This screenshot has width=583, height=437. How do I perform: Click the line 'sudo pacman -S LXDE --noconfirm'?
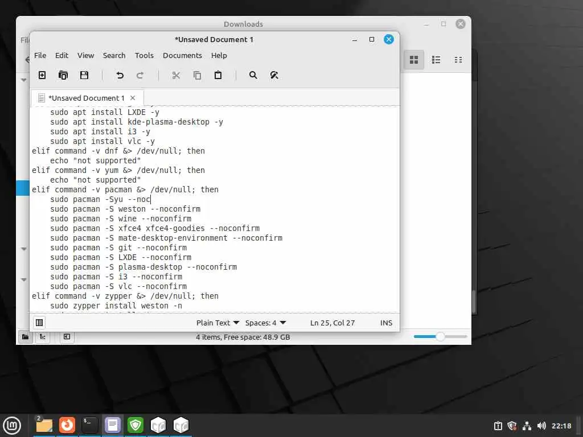tap(121, 258)
